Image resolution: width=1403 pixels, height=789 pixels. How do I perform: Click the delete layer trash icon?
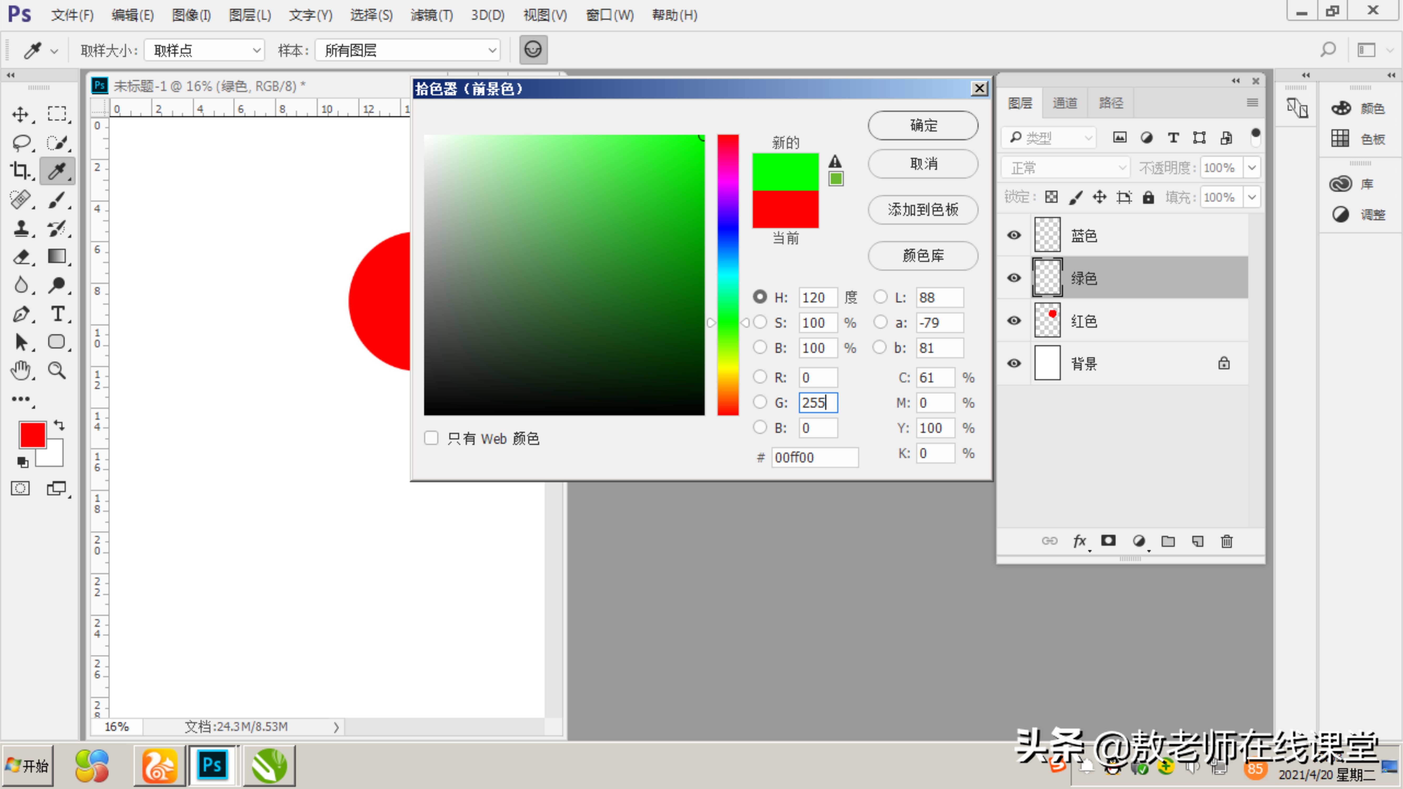[x=1227, y=541]
